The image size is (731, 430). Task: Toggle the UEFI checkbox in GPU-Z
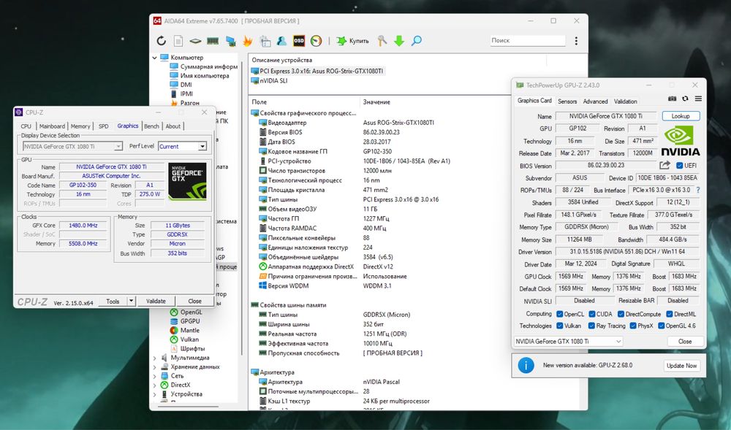[x=681, y=166]
